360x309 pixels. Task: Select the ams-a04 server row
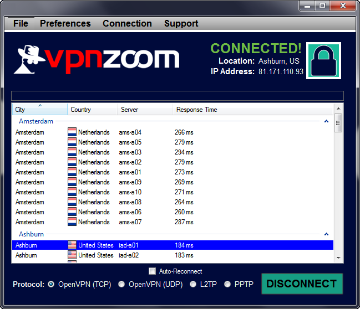coord(173,132)
